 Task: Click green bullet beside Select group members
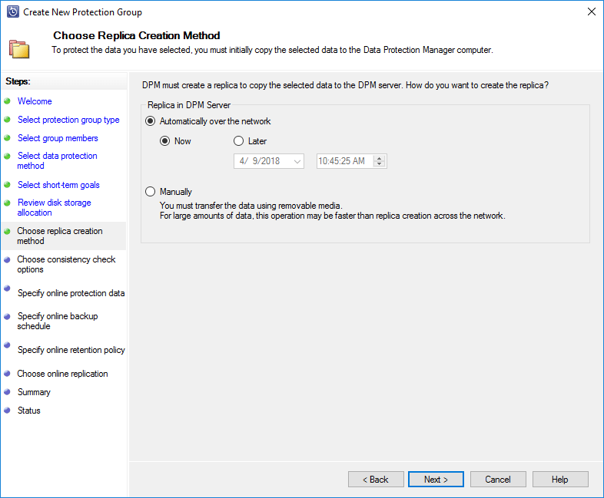[x=7, y=138]
